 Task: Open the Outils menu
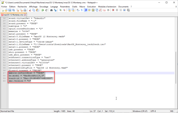click(75, 7)
